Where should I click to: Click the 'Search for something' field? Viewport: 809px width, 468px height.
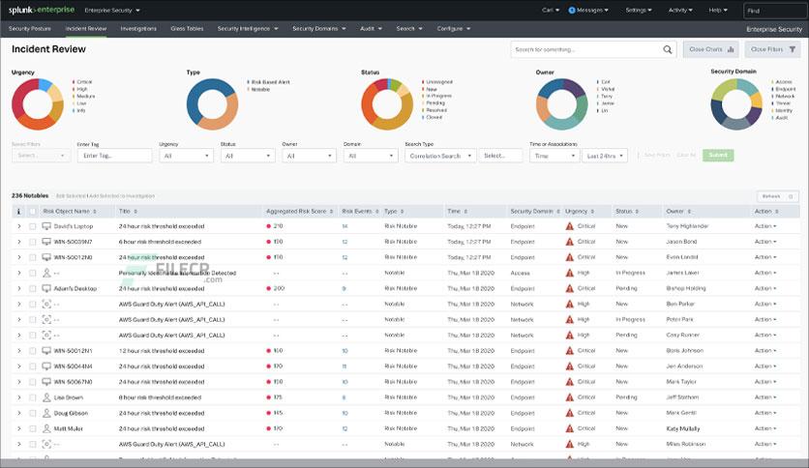[593, 49]
